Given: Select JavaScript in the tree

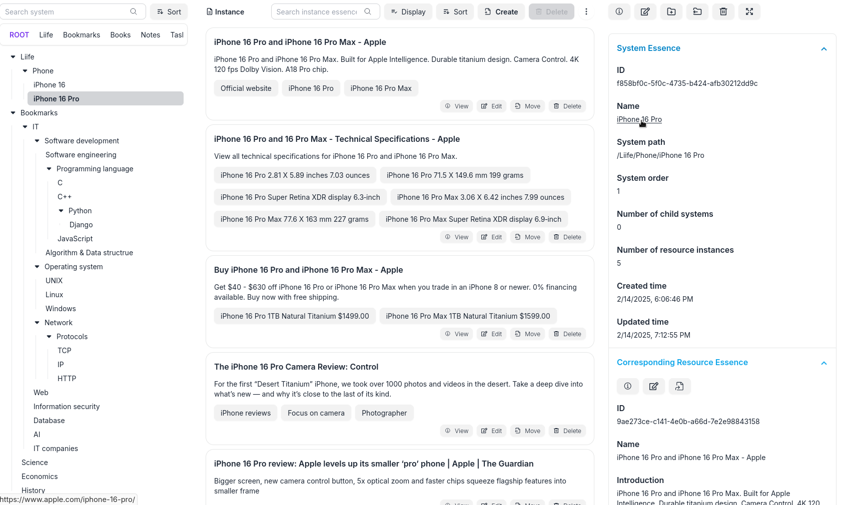Looking at the screenshot, I should (75, 239).
